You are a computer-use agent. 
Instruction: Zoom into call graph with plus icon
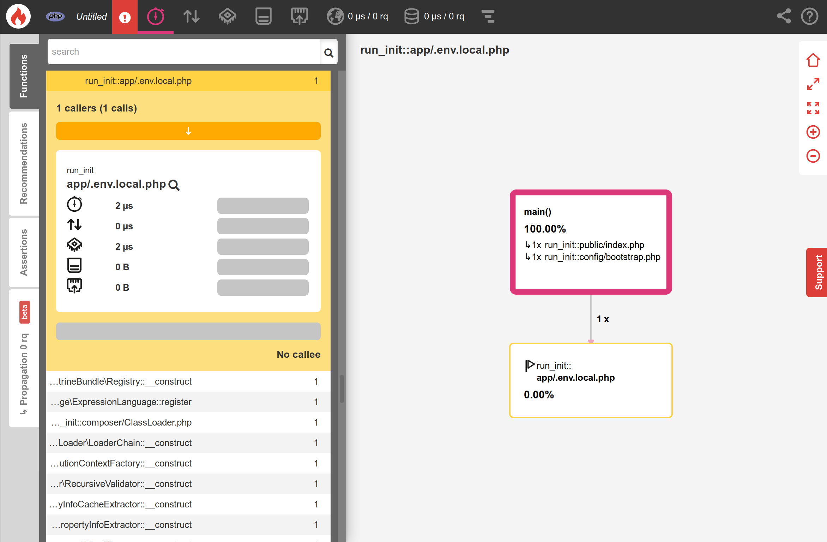pyautogui.click(x=813, y=132)
